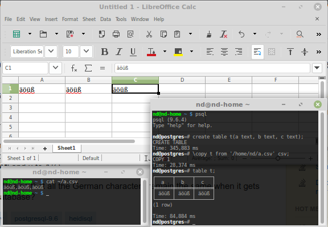Click Align Top icon

click(x=290, y=52)
